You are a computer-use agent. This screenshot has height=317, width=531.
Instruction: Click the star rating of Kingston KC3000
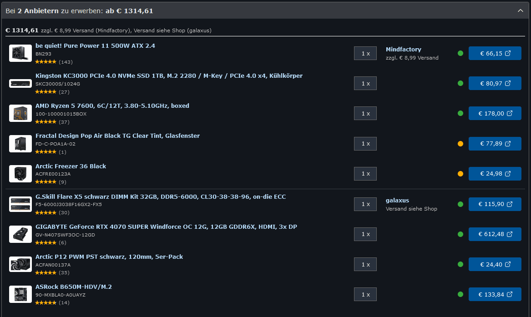46,92
